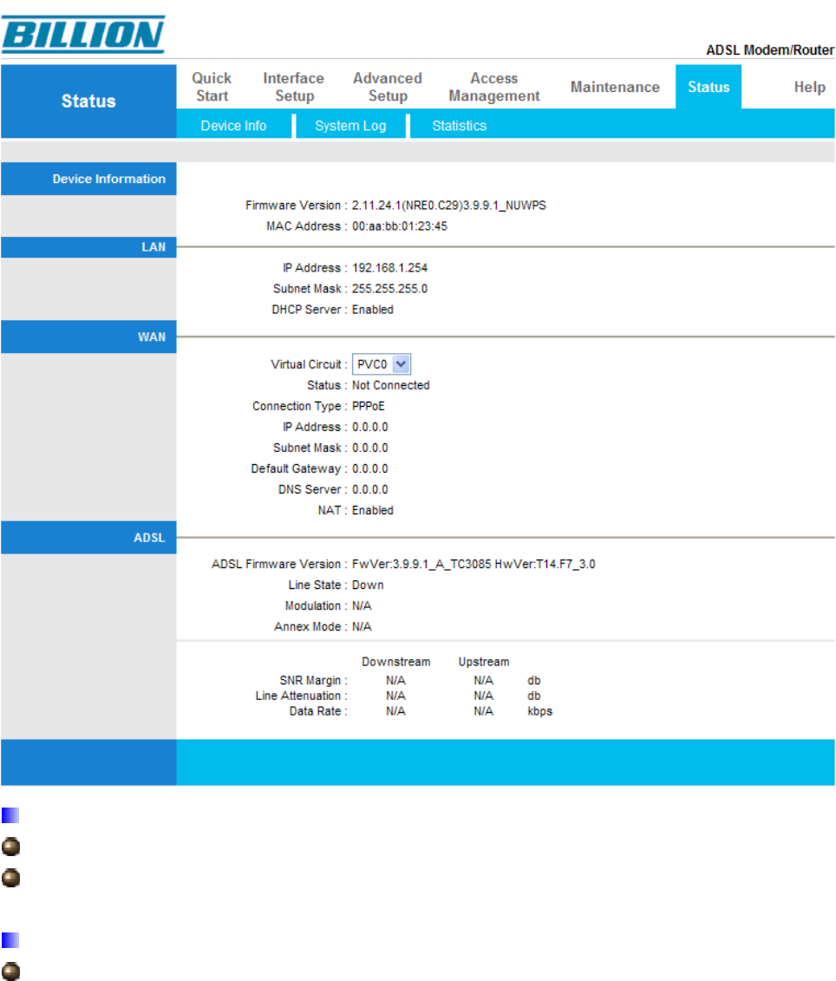Click the Downstream column header

click(x=395, y=662)
